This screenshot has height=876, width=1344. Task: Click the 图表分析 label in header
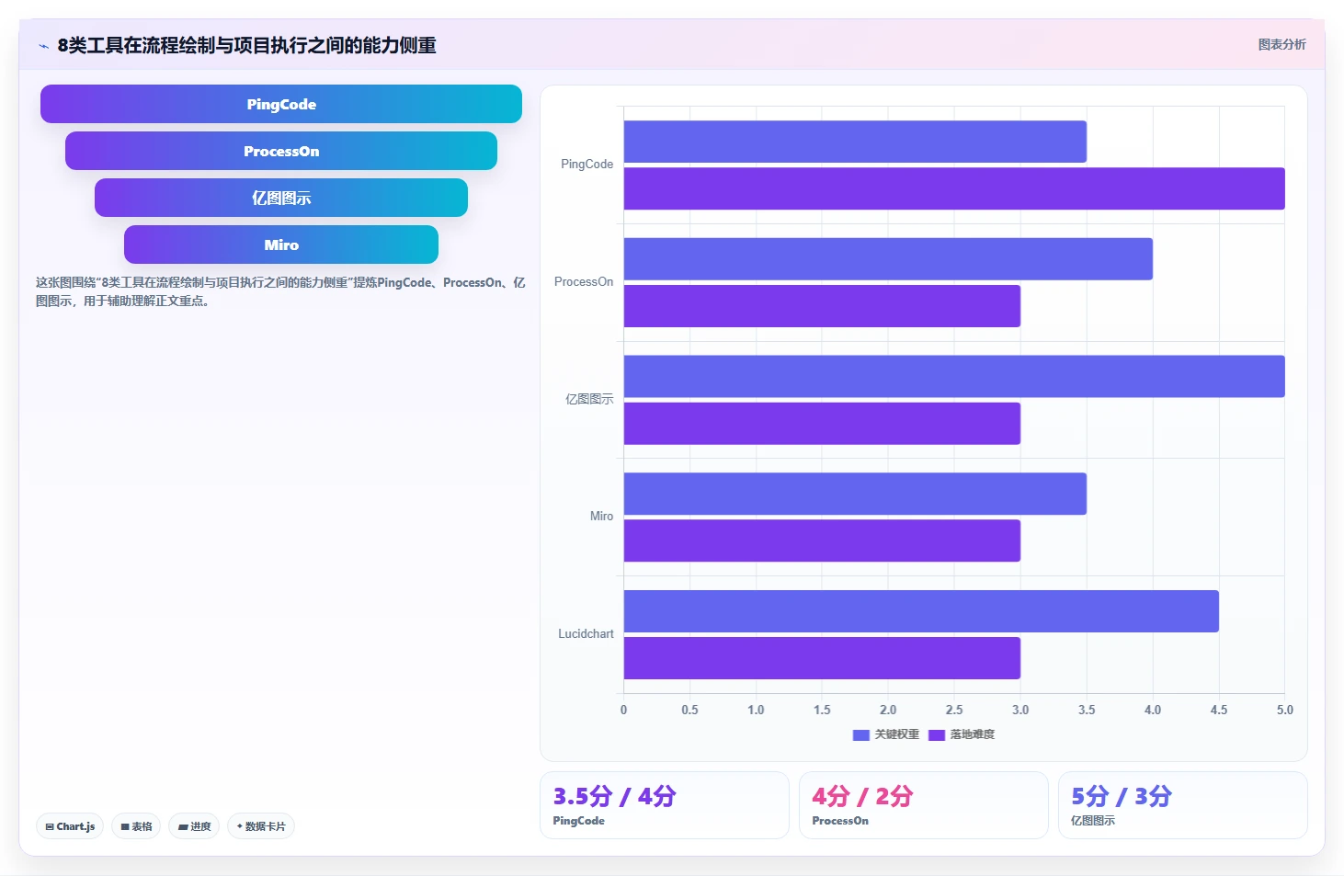[1281, 44]
